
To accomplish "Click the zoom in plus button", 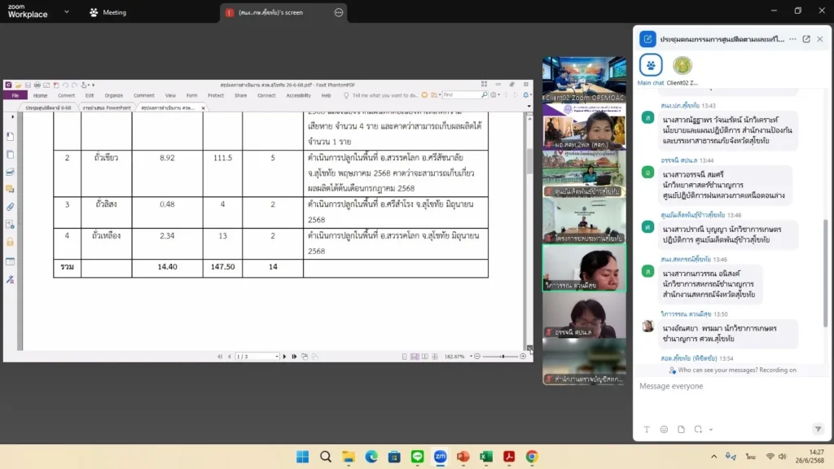I will [x=523, y=357].
